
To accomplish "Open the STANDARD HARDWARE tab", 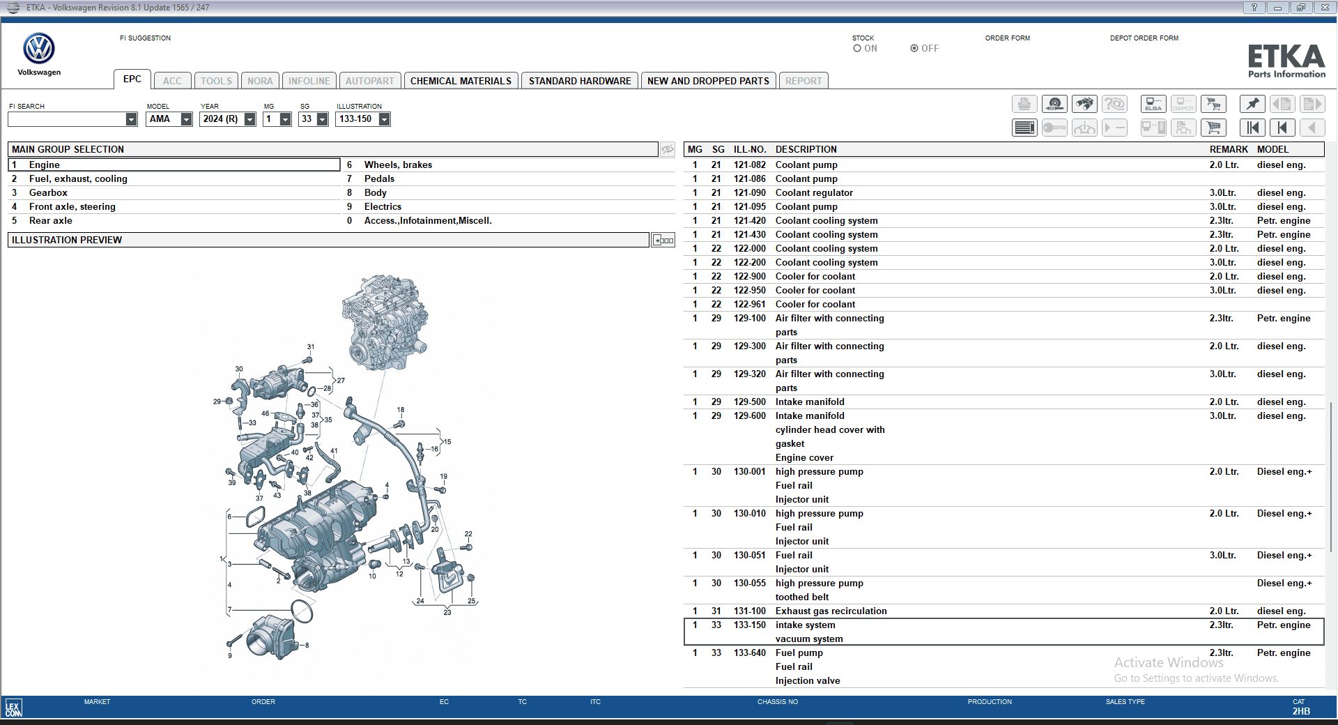I will point(579,81).
